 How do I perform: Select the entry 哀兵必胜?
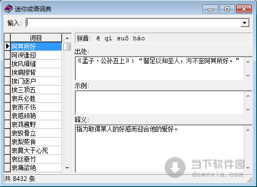[36, 98]
